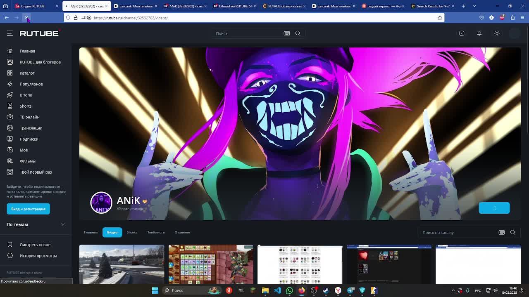Open Steam from the taskbar

point(326,290)
